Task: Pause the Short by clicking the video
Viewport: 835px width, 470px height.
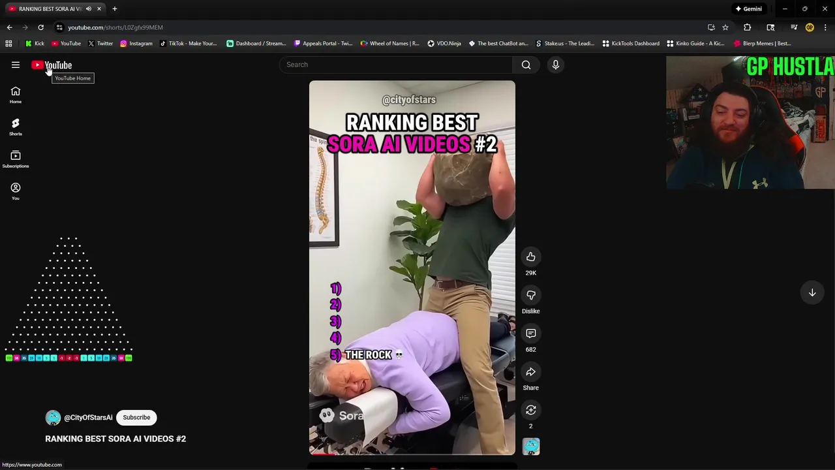Action: (x=412, y=268)
